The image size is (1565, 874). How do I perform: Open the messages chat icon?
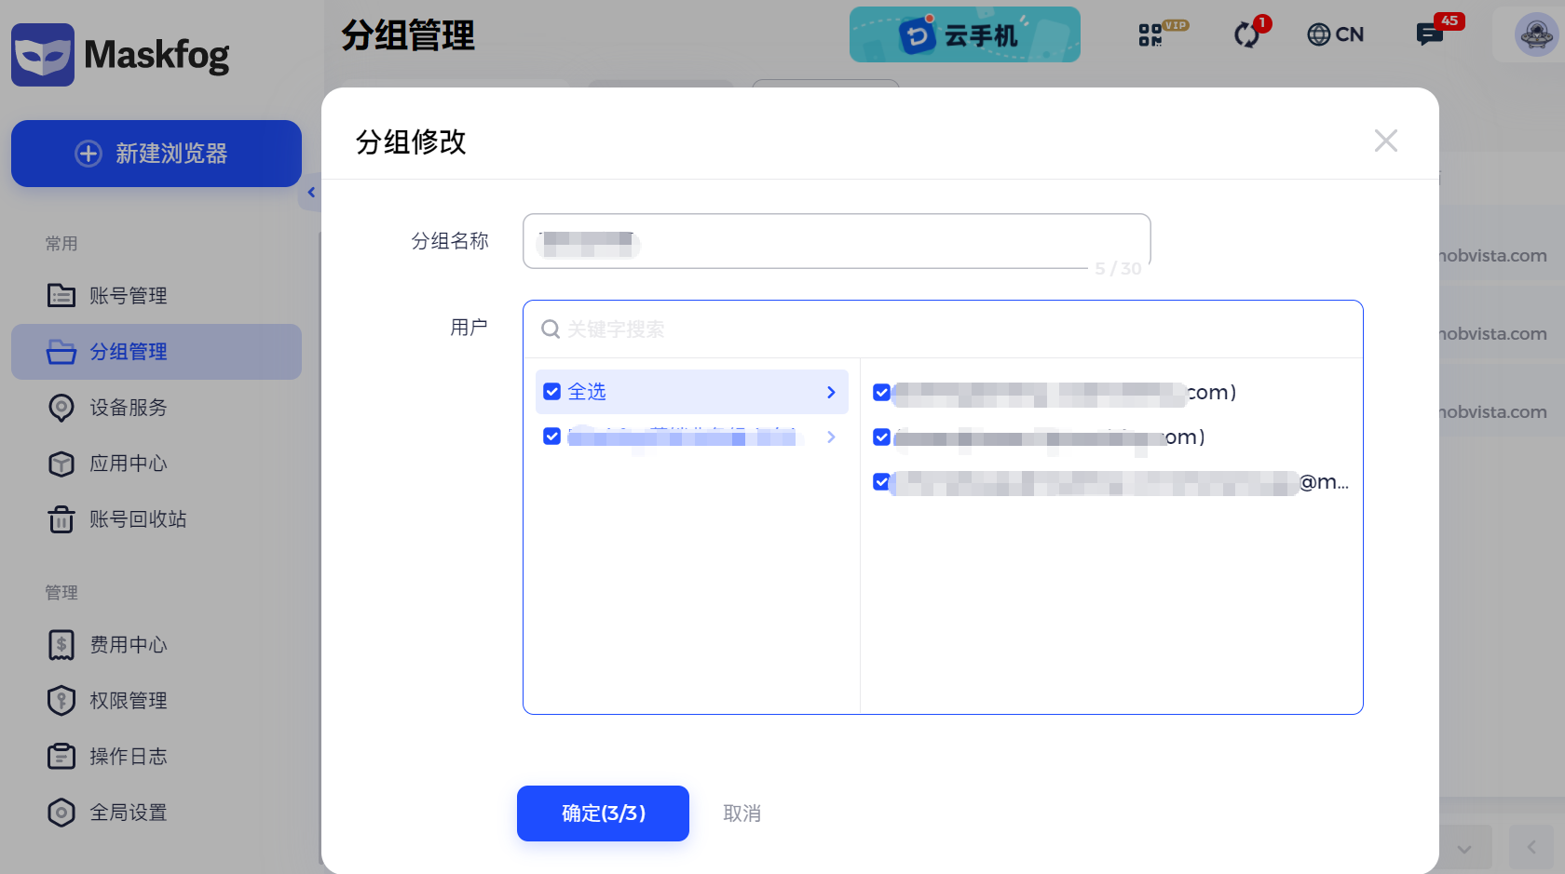click(x=1429, y=35)
